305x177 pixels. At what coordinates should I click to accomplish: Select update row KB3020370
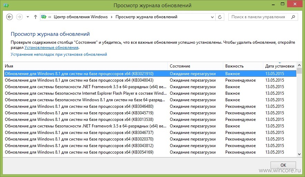pyautogui.click(x=150, y=139)
